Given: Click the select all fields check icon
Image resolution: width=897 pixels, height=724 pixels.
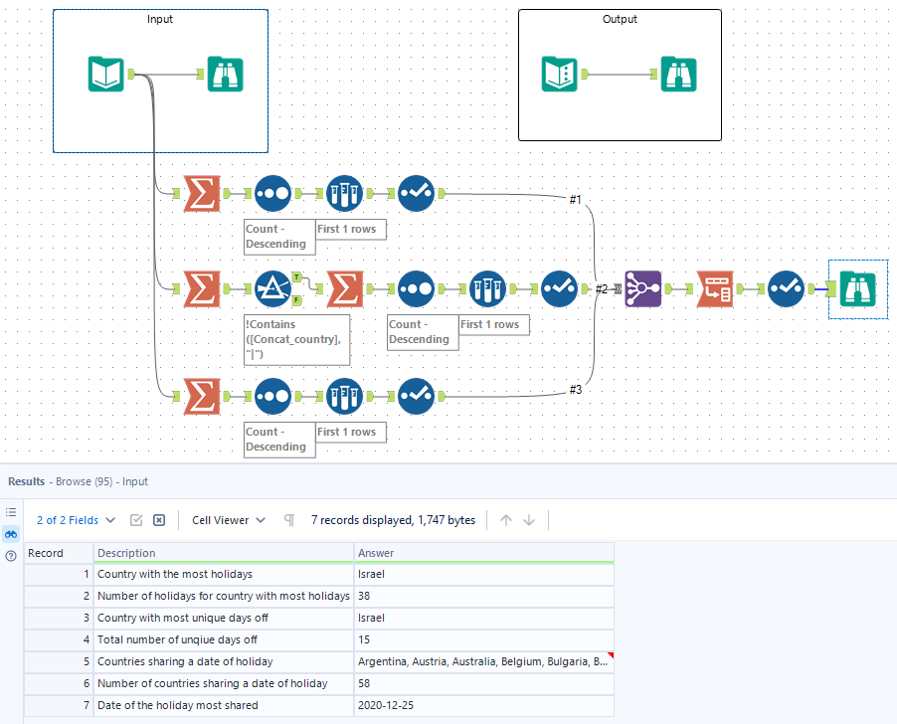Looking at the screenshot, I should [136, 520].
